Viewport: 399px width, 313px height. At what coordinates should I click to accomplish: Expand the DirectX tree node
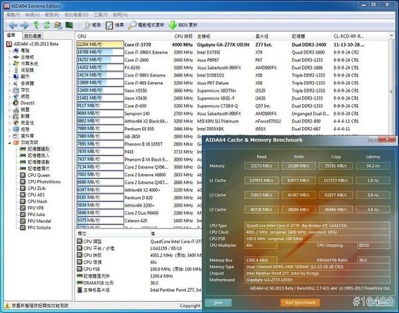tap(9, 103)
